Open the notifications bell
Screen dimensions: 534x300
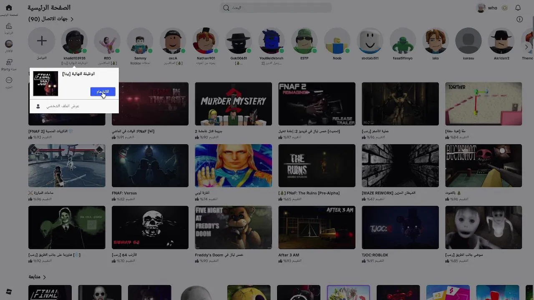coord(518,8)
